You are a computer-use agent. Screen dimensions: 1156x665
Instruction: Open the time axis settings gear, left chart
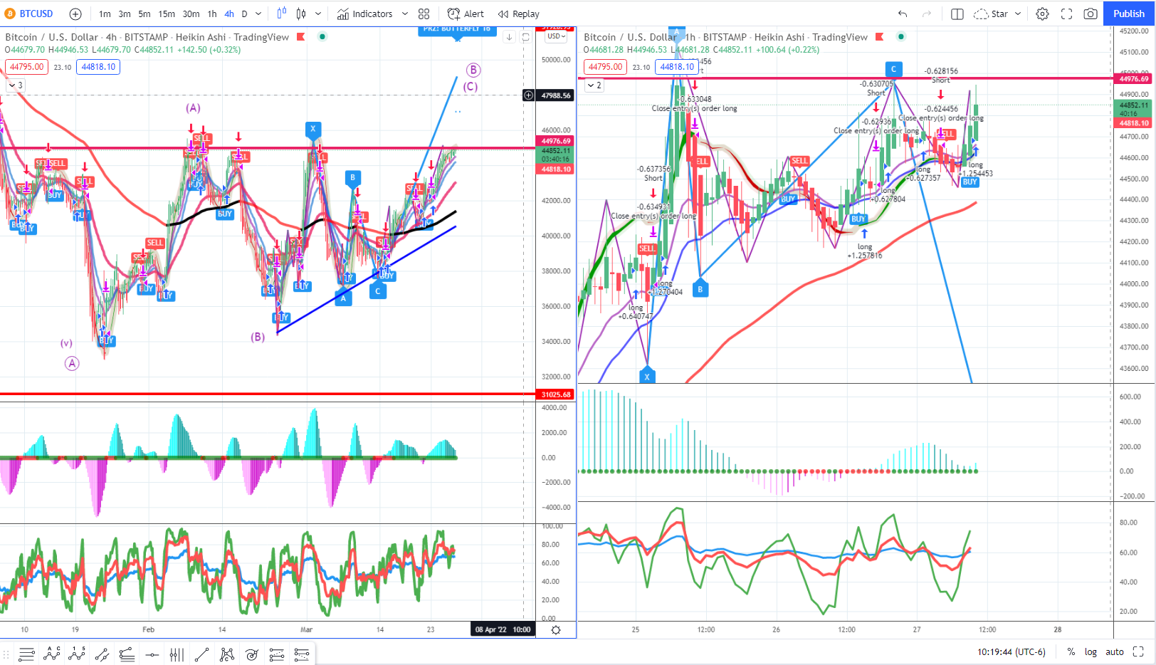(x=556, y=630)
